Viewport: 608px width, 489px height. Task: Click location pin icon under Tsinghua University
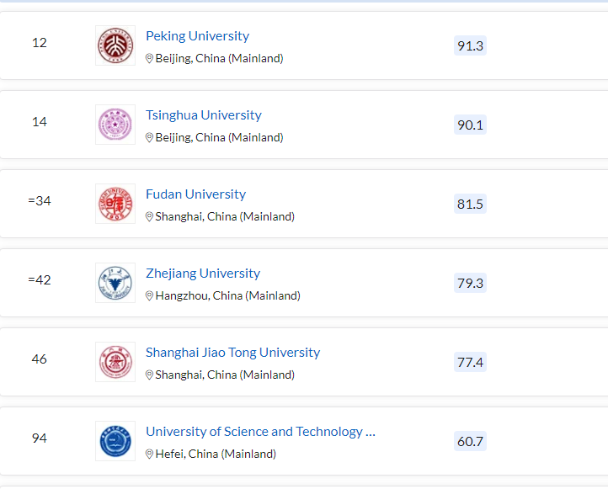pyautogui.click(x=150, y=138)
